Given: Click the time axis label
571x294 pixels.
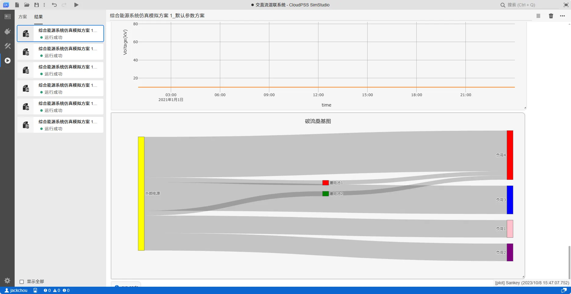Looking at the screenshot, I should coord(326,105).
